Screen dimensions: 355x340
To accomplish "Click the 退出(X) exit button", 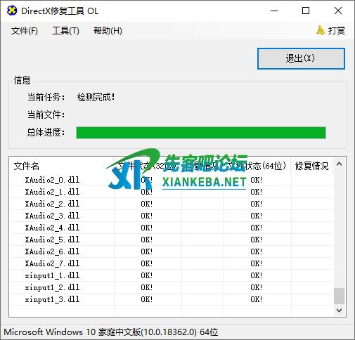I will pos(301,58).
